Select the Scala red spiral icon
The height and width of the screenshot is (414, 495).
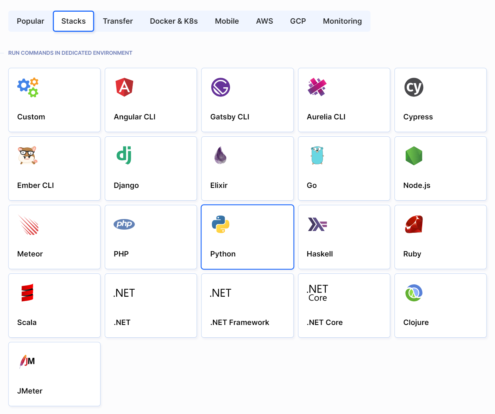(x=27, y=293)
